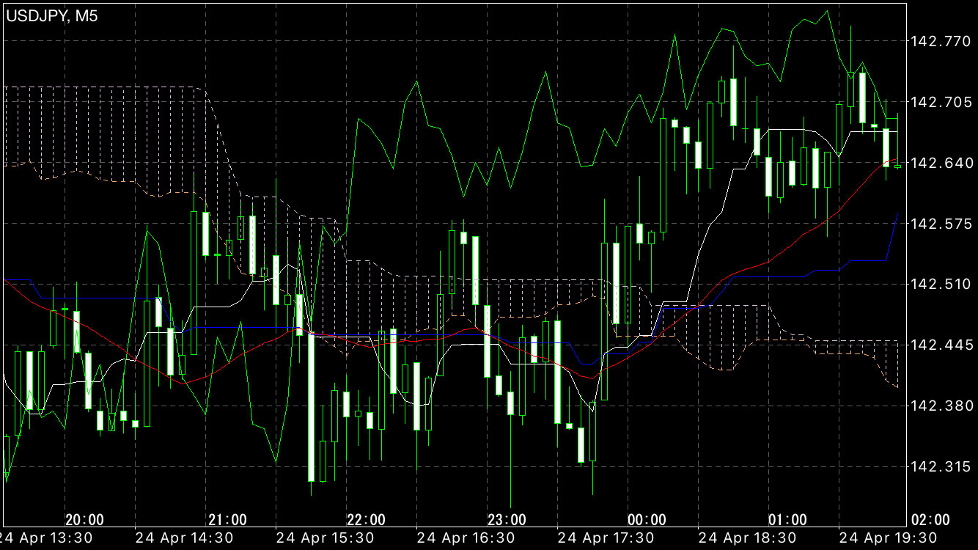
Task: Click price label 142.575
Action: pos(940,223)
